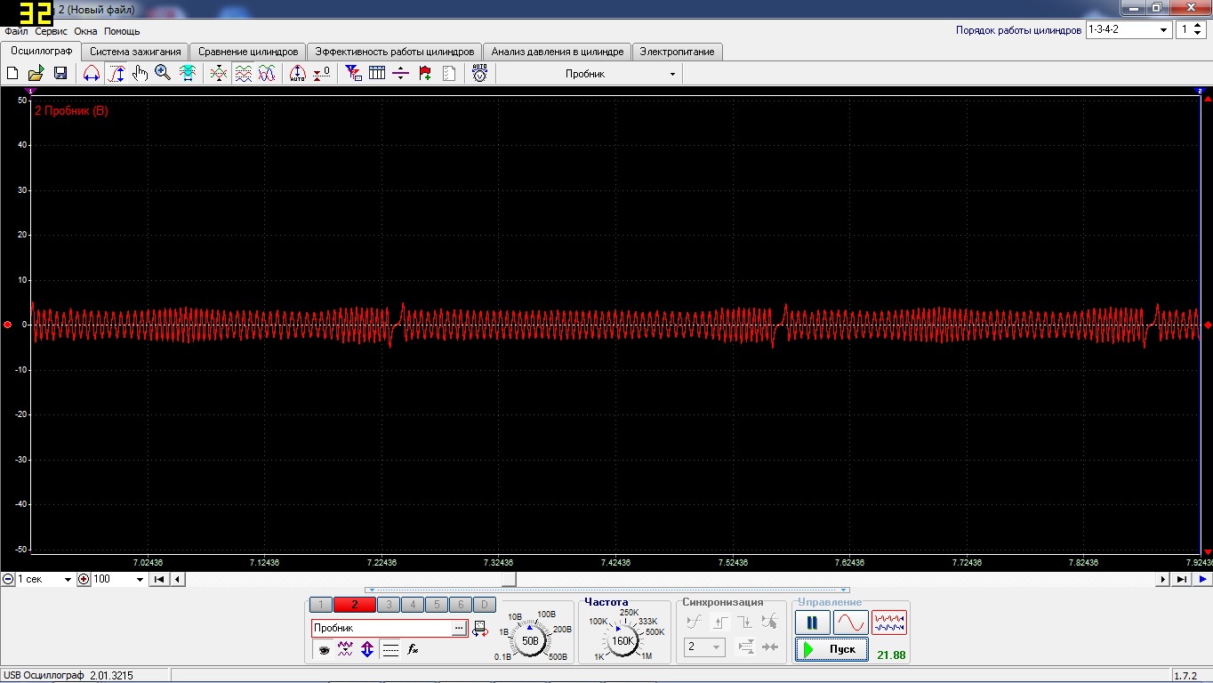Click blue vertical double-arrow channel icon

(x=367, y=650)
